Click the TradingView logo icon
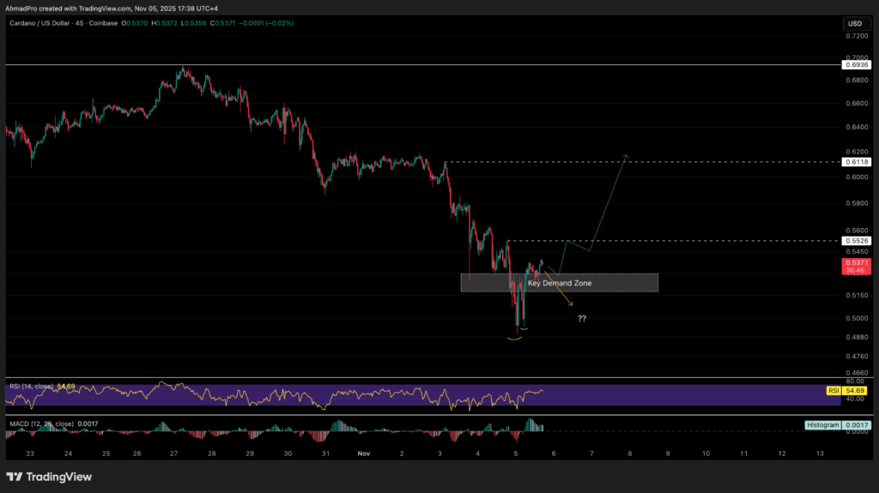This screenshot has width=879, height=493. point(15,477)
